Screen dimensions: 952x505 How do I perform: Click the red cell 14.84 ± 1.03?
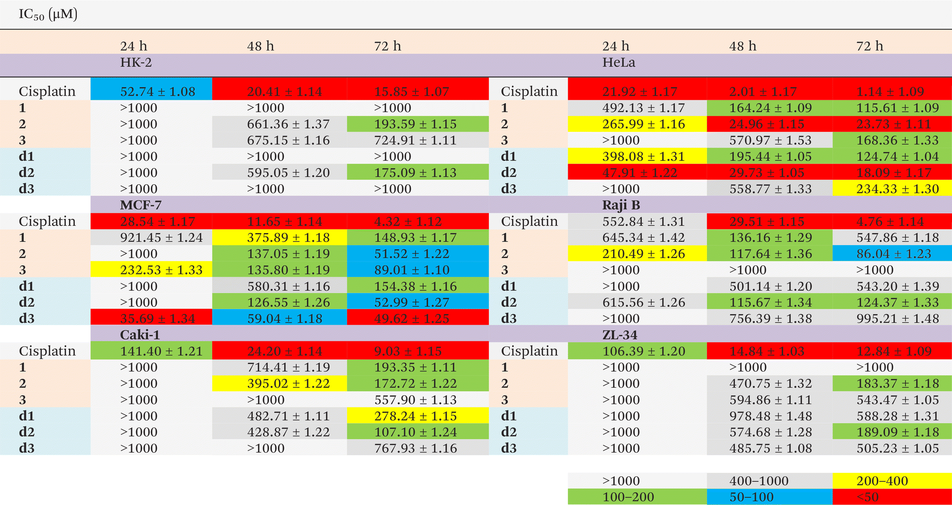click(x=770, y=351)
